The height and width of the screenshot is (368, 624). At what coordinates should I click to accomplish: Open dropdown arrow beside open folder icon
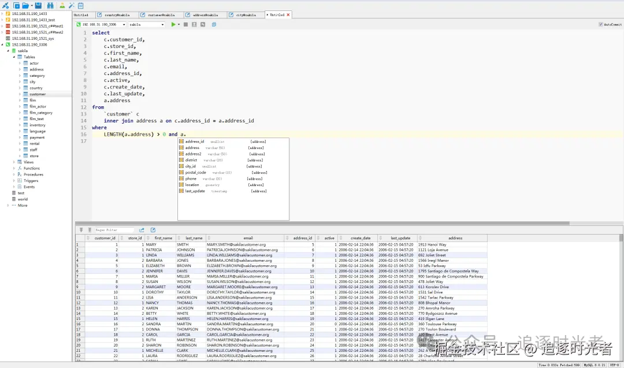tap(31, 6)
